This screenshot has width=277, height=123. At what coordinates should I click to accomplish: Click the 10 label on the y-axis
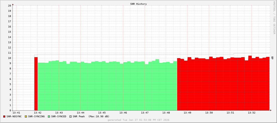pos(10,58)
